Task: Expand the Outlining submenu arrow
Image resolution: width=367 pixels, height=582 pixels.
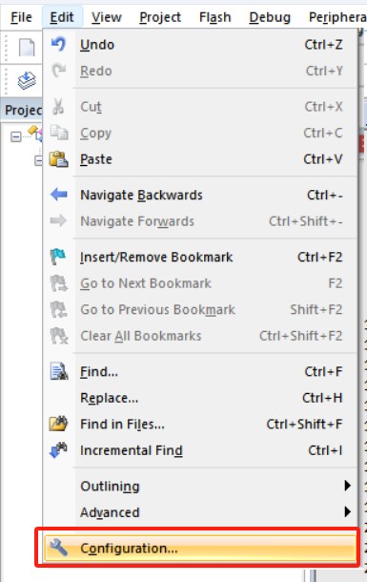Action: point(347,486)
